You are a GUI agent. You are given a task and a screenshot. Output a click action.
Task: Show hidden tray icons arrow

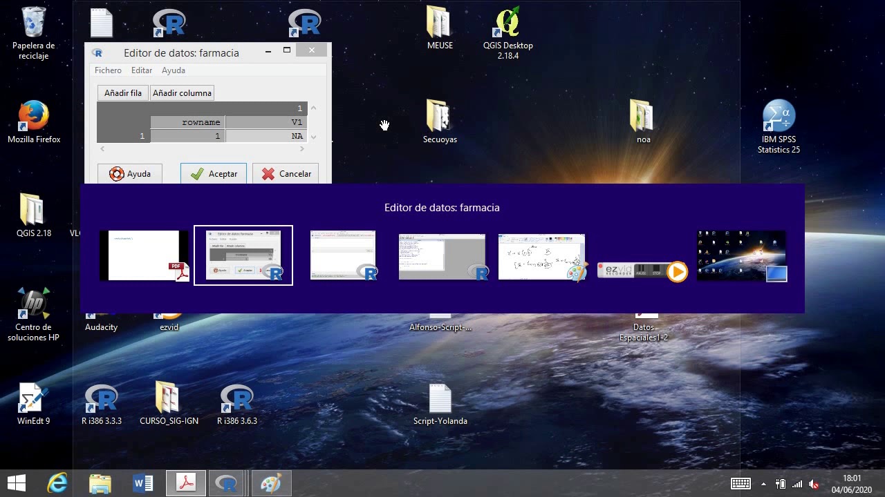[763, 484]
